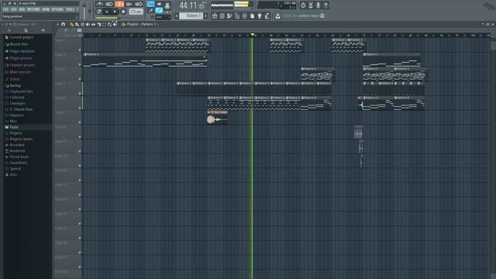Select the FX Spin Down audio clip

coord(218,118)
